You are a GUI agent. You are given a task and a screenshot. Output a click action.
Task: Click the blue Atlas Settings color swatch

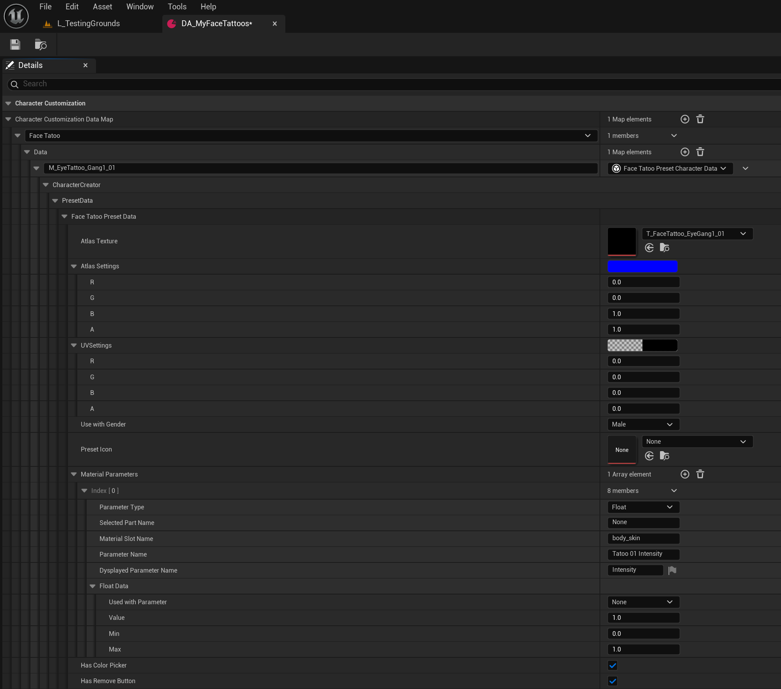642,266
